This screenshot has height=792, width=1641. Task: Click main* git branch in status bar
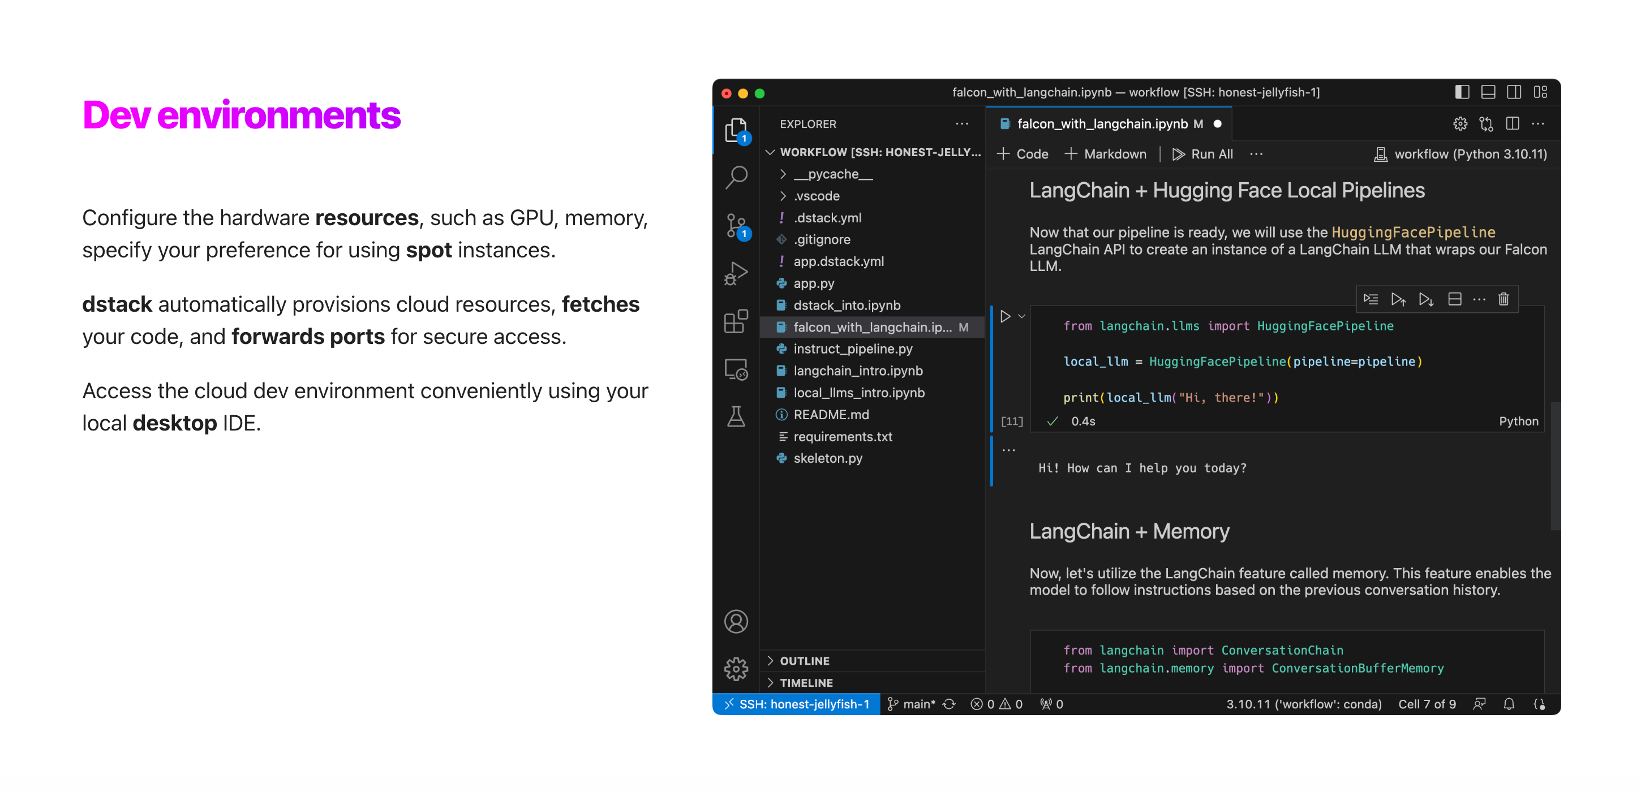pyautogui.click(x=912, y=704)
